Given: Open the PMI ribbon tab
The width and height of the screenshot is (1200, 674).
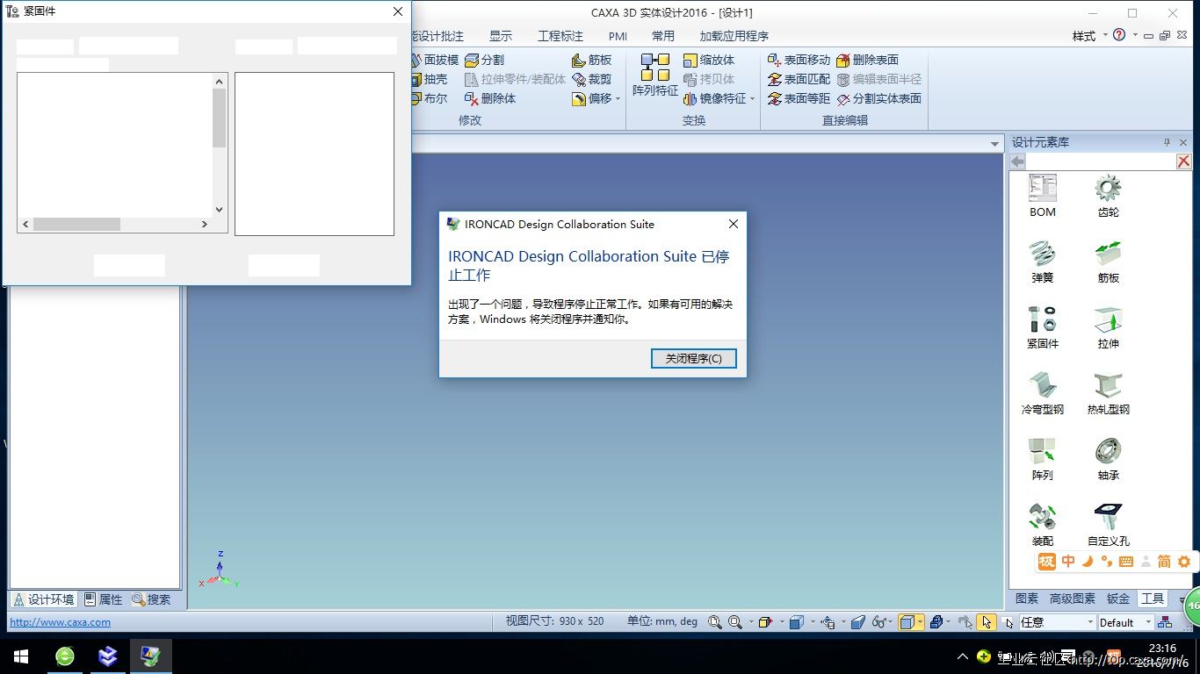Looking at the screenshot, I should point(618,36).
